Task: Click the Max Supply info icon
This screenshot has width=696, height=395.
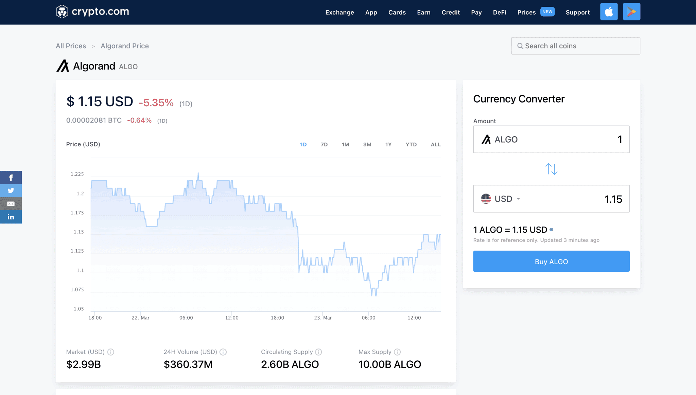Action: [397, 352]
